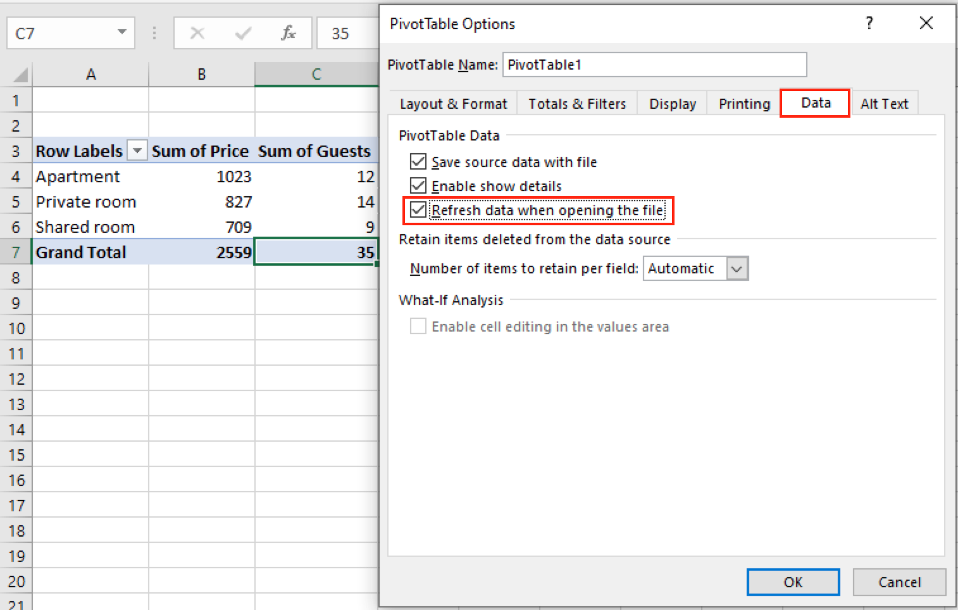Disable Refresh data when opening the file
The width and height of the screenshot is (958, 610).
point(418,210)
